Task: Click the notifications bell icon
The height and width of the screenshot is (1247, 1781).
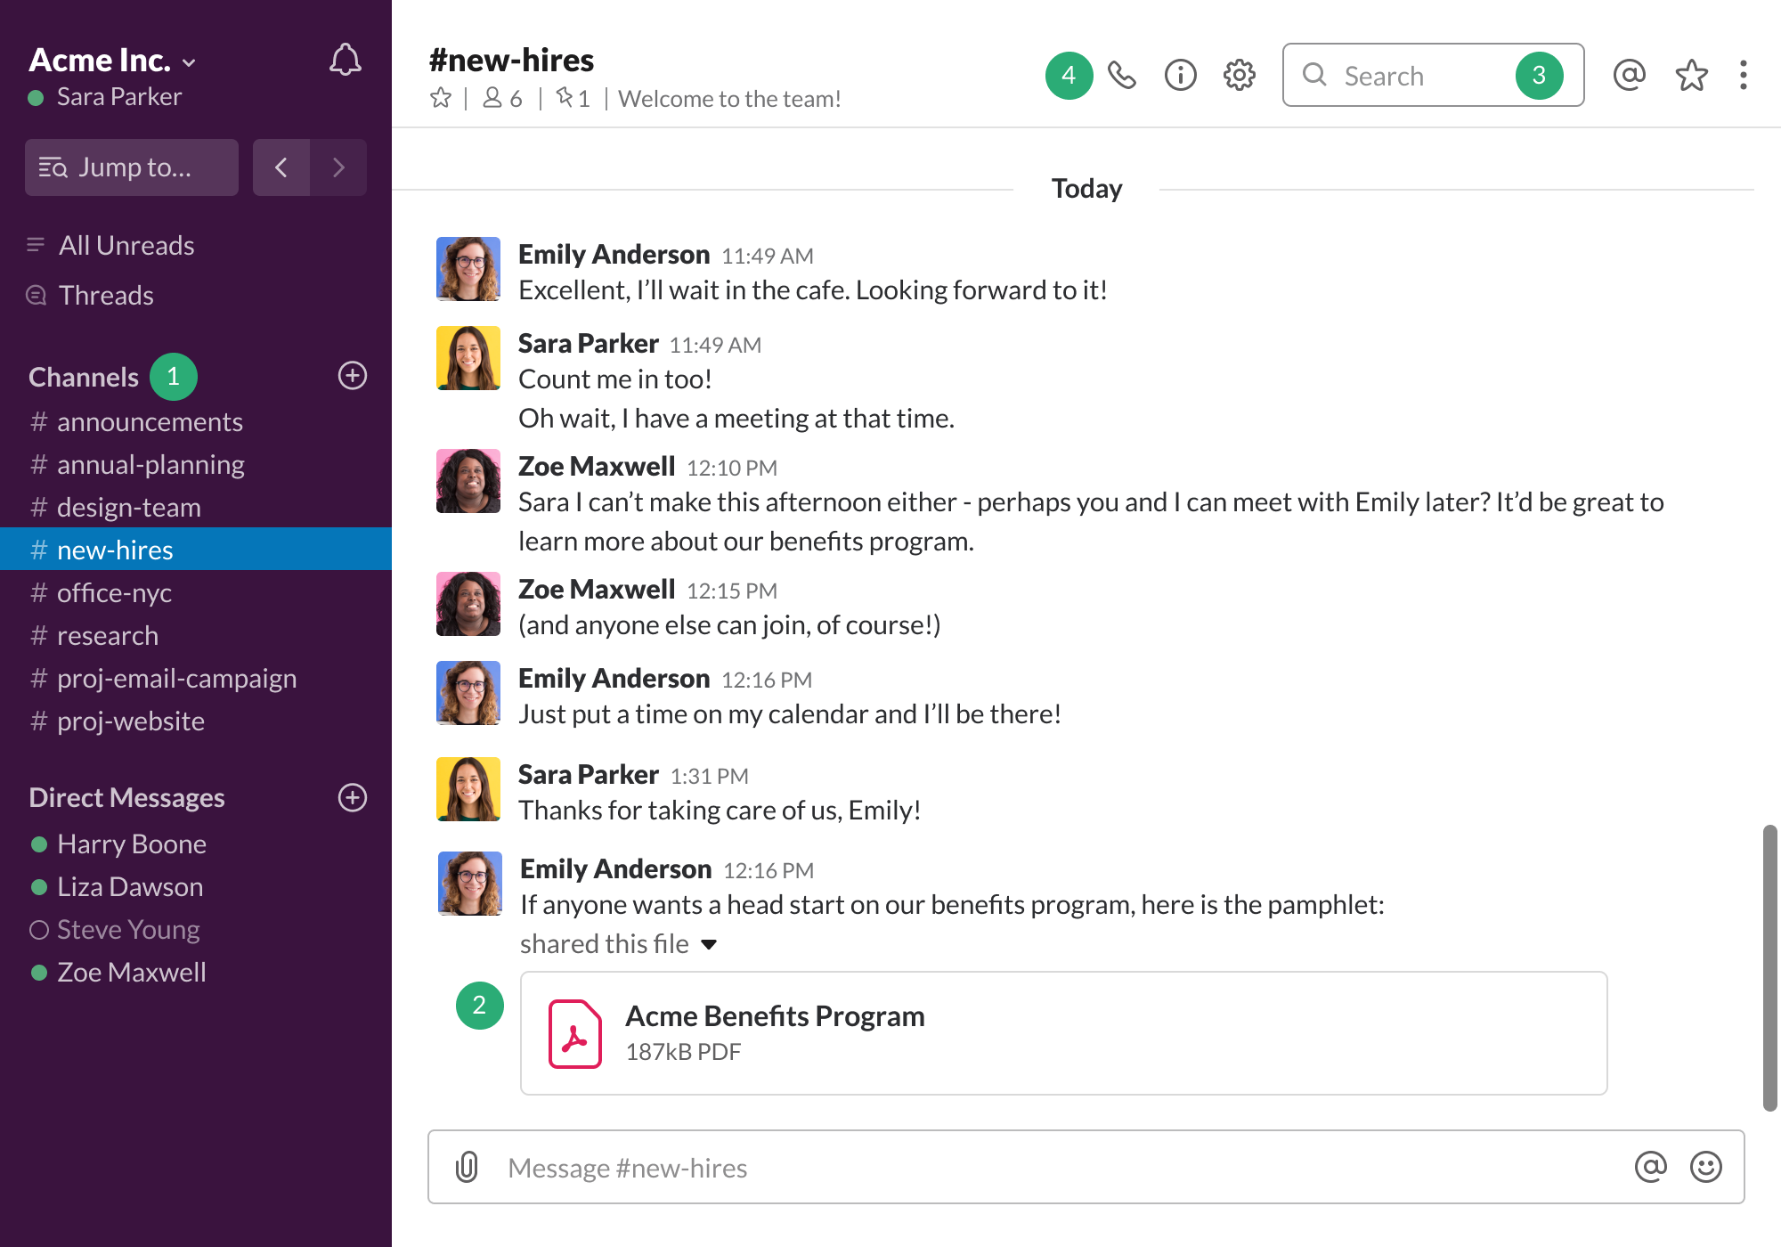Action: pyautogui.click(x=345, y=60)
